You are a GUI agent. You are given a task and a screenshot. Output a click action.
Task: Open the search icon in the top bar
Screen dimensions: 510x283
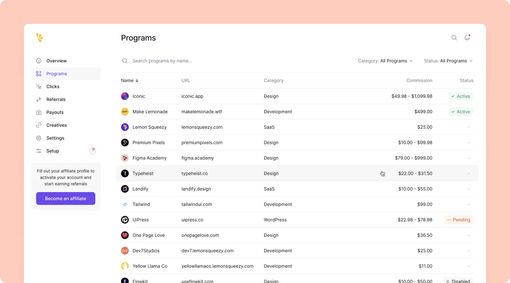(x=454, y=37)
